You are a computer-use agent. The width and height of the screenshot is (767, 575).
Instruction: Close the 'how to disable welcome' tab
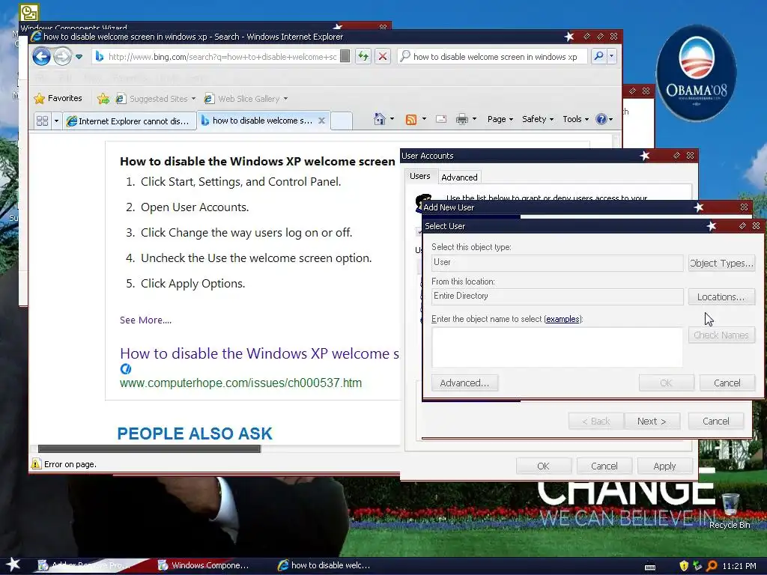[x=321, y=121]
